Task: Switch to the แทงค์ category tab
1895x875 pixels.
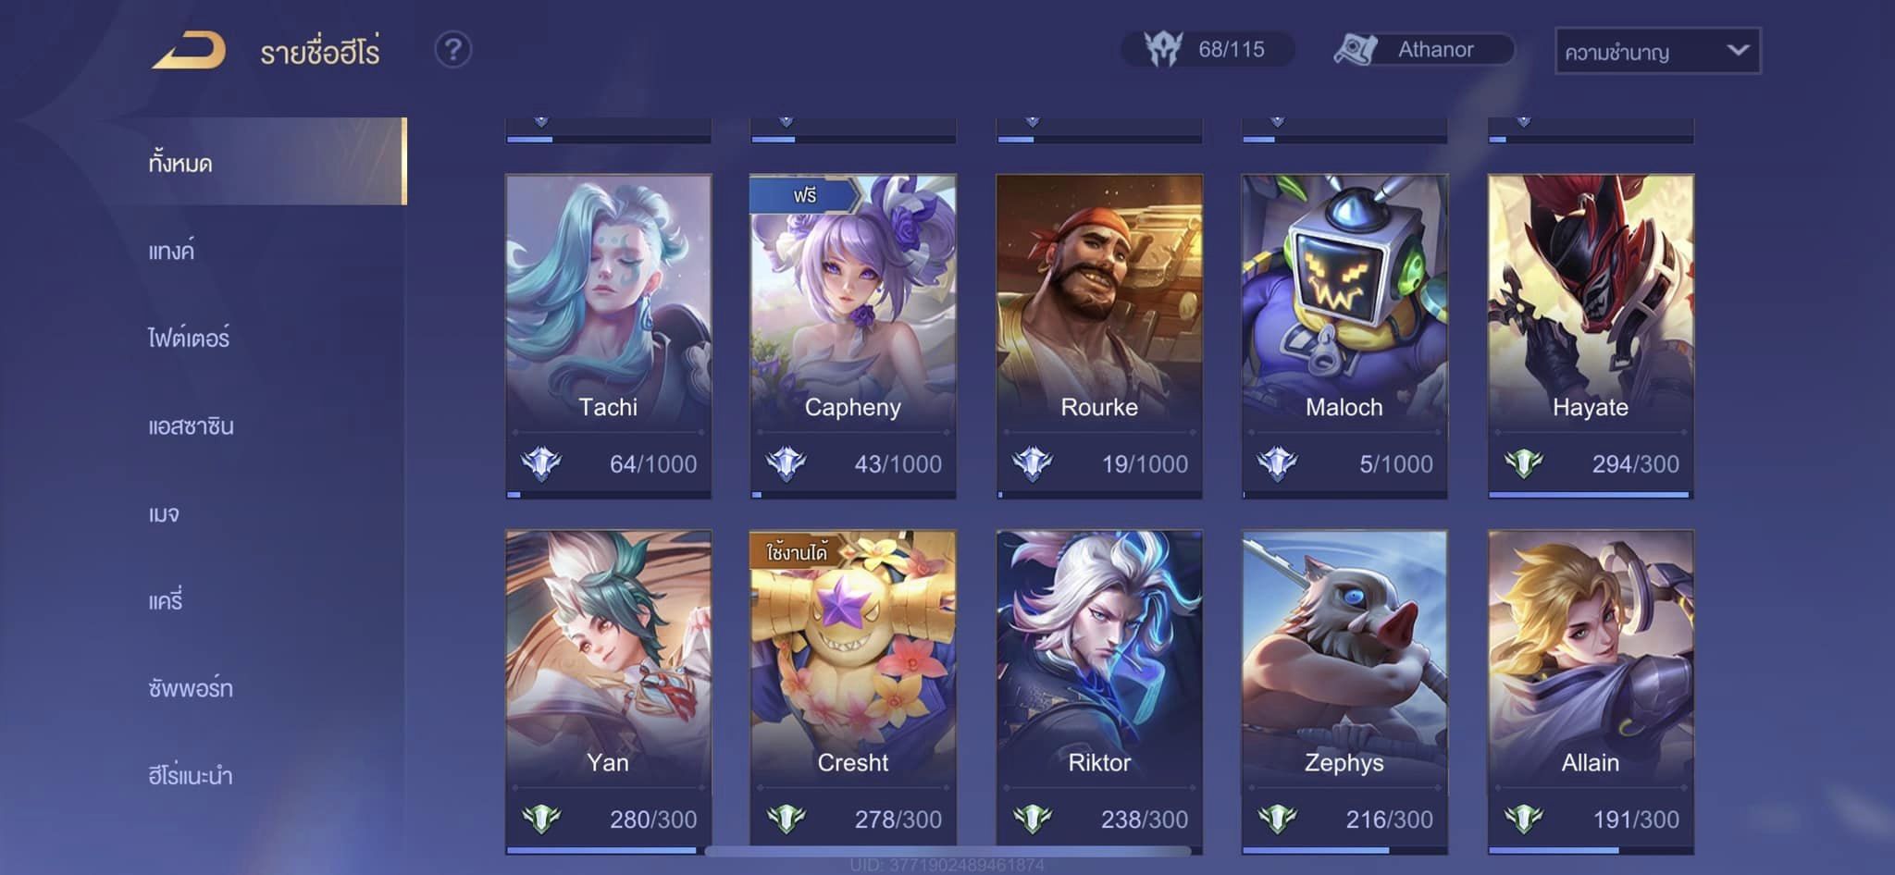Action: tap(171, 250)
